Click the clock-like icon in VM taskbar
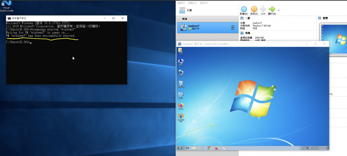Viewport: 347px width, 156px height. tap(224, 148)
